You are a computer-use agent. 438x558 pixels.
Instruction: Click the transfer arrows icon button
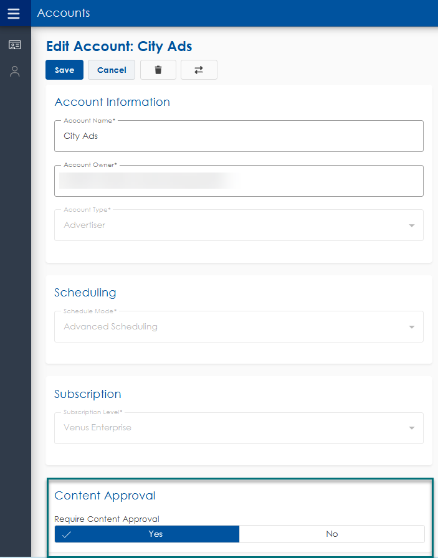click(x=199, y=70)
